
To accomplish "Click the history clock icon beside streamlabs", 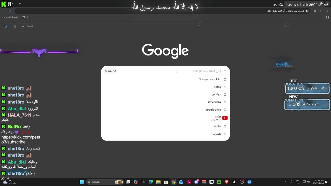I will tap(225, 102).
